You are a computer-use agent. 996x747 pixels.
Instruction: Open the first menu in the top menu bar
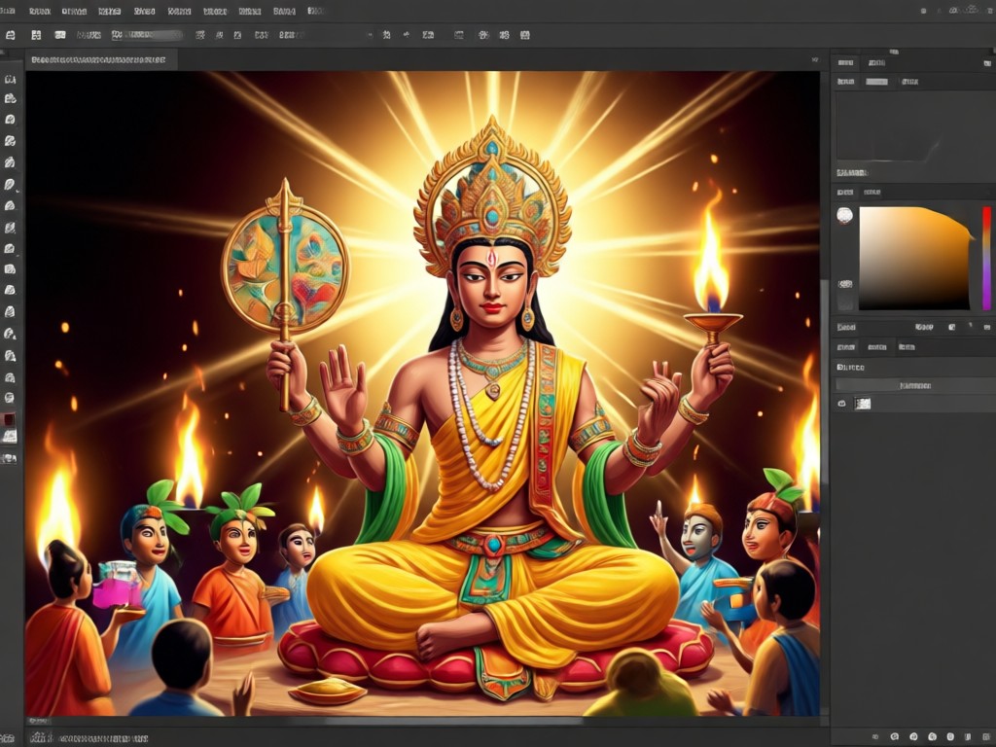coord(8,11)
